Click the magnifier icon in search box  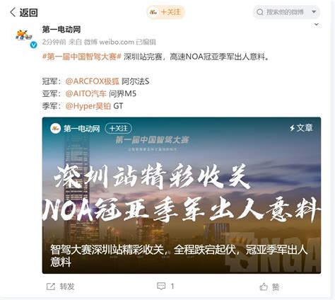(260, 12)
